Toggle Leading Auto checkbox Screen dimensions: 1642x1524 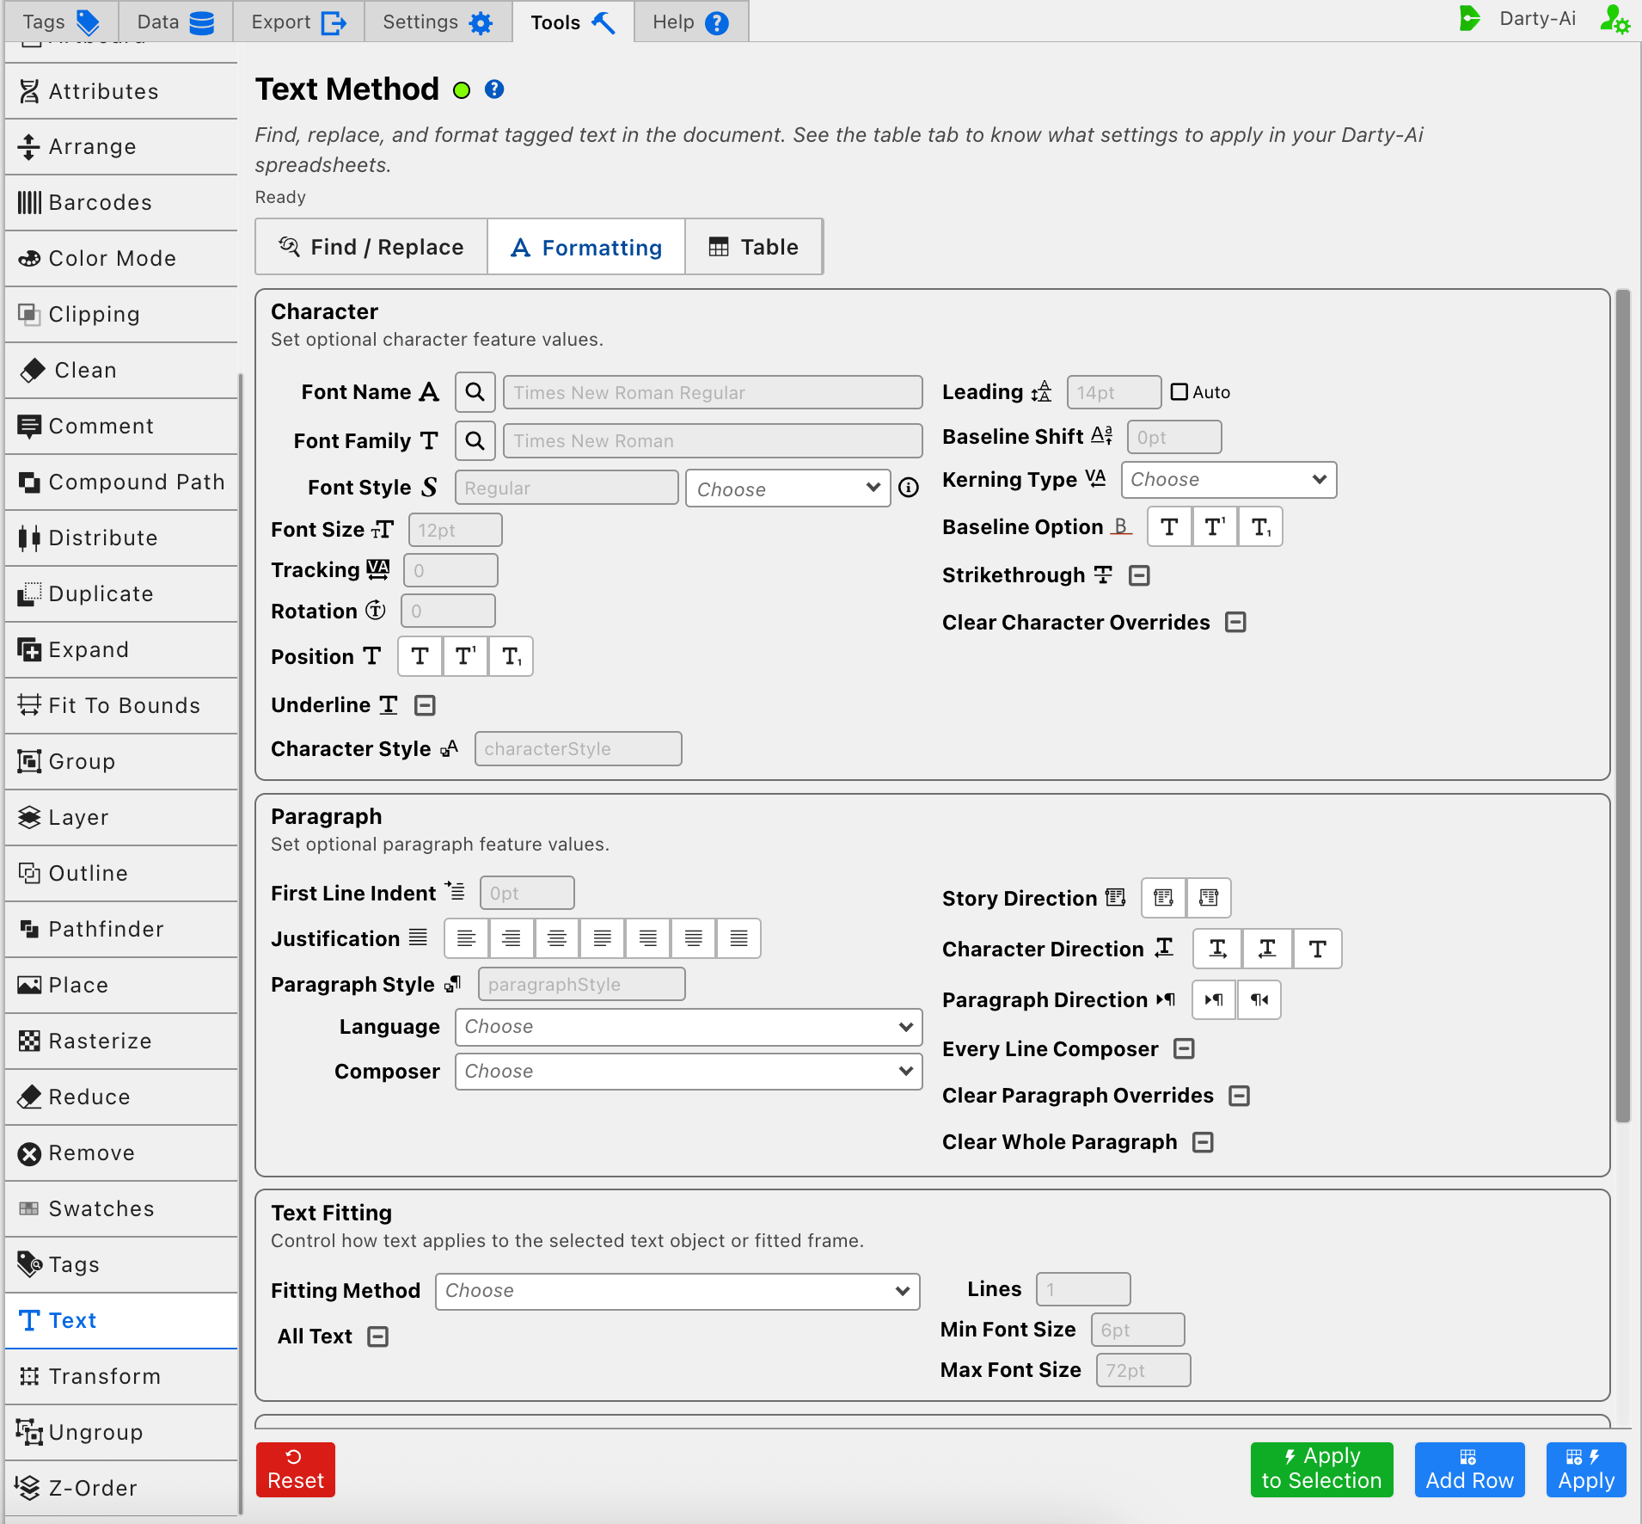[1179, 392]
